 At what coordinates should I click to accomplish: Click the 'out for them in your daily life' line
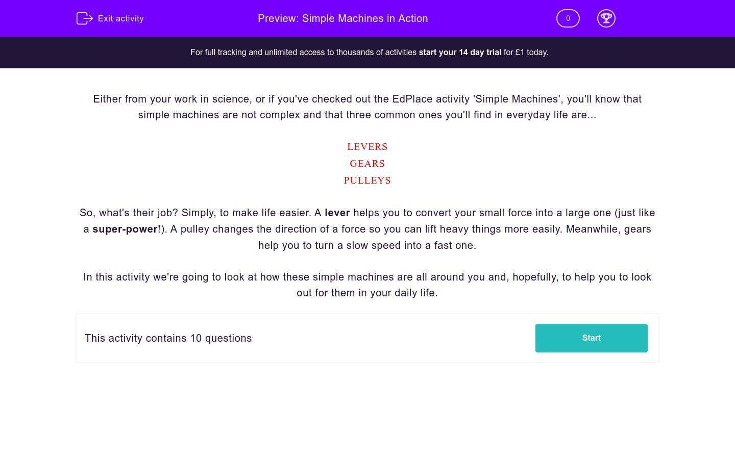pos(367,293)
